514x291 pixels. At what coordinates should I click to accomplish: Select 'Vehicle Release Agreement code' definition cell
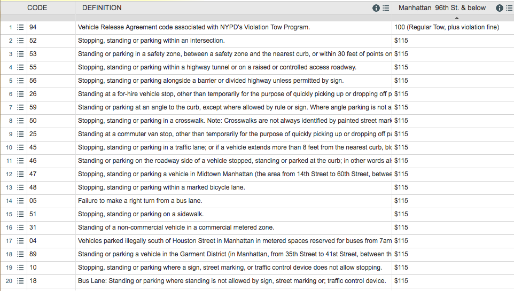pos(233,28)
